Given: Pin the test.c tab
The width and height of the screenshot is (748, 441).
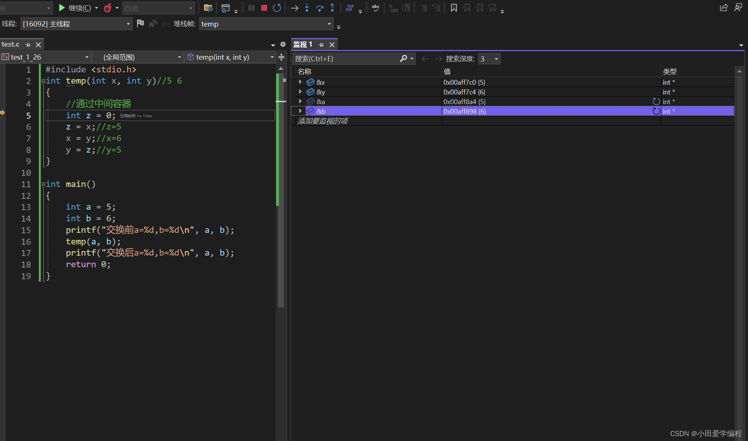Looking at the screenshot, I should point(28,45).
